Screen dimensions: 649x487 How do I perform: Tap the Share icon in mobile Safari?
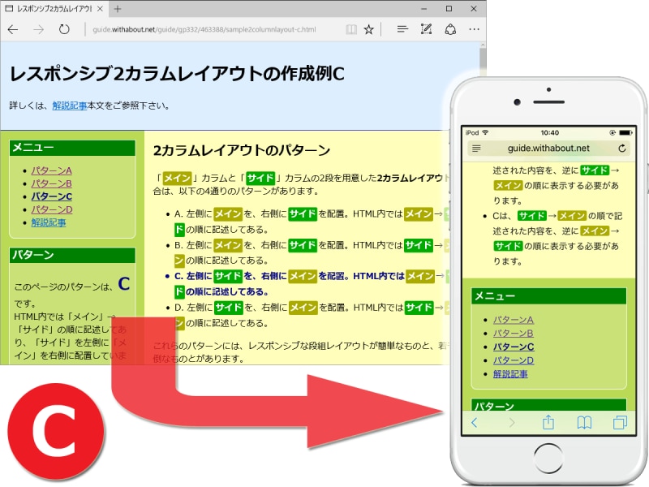[548, 422]
